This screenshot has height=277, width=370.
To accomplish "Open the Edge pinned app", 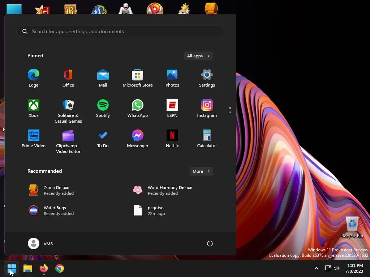I will 34,78.
